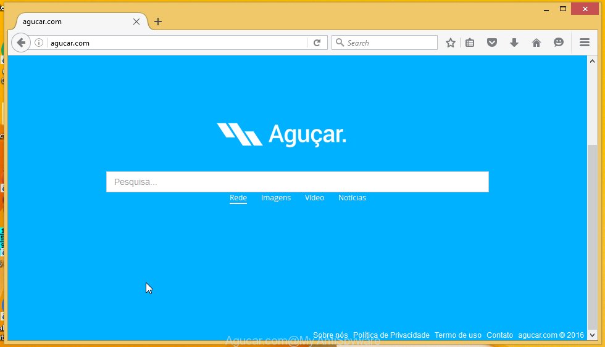Save page to Pocket
The width and height of the screenshot is (605, 347).
click(x=492, y=43)
